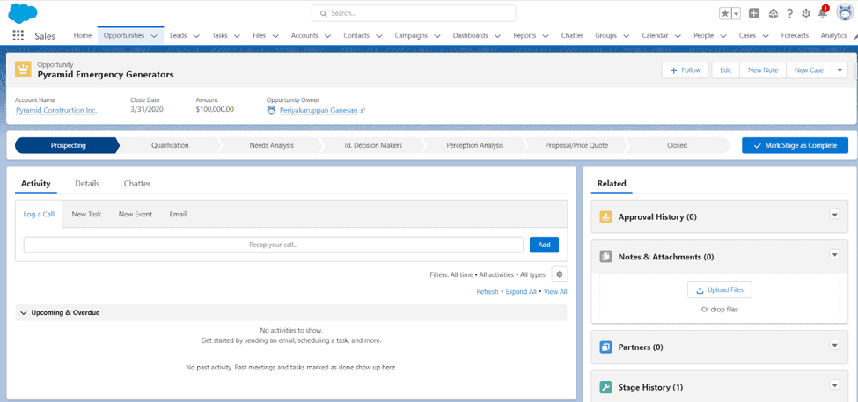Open the Dashboards tab

471,35
